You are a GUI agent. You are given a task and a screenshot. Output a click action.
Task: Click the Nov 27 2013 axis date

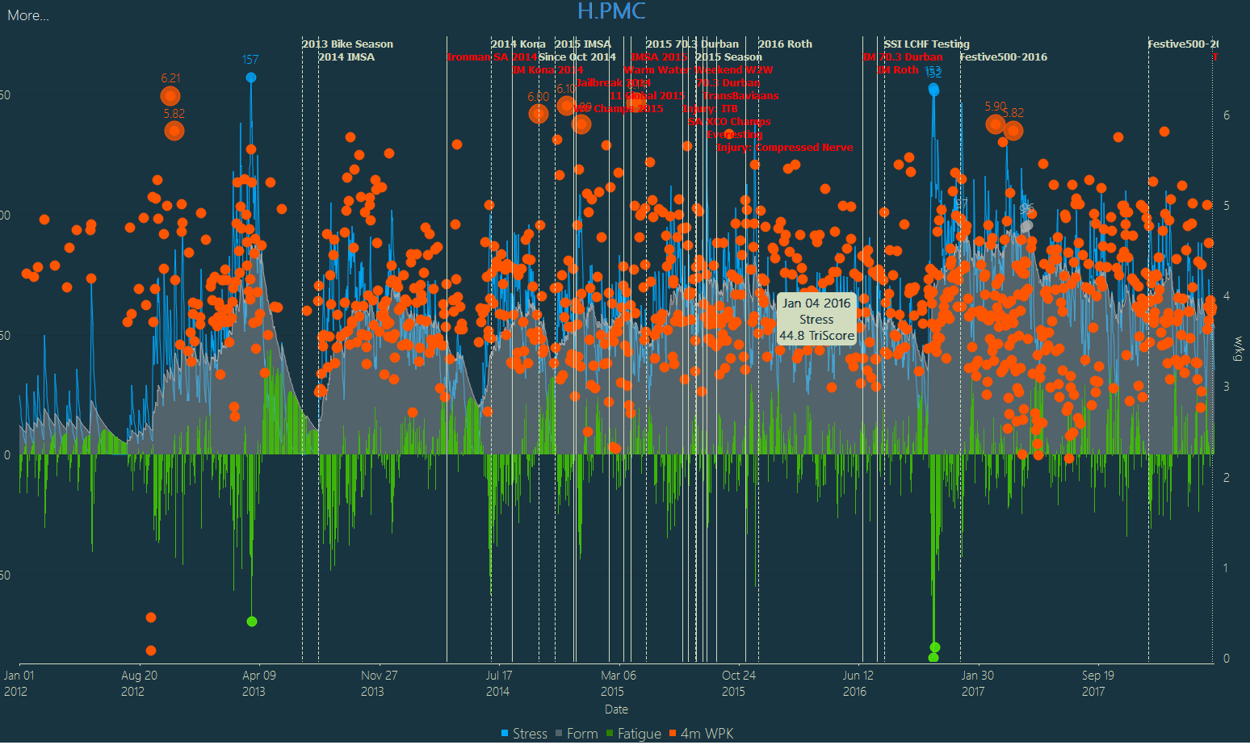[x=379, y=683]
